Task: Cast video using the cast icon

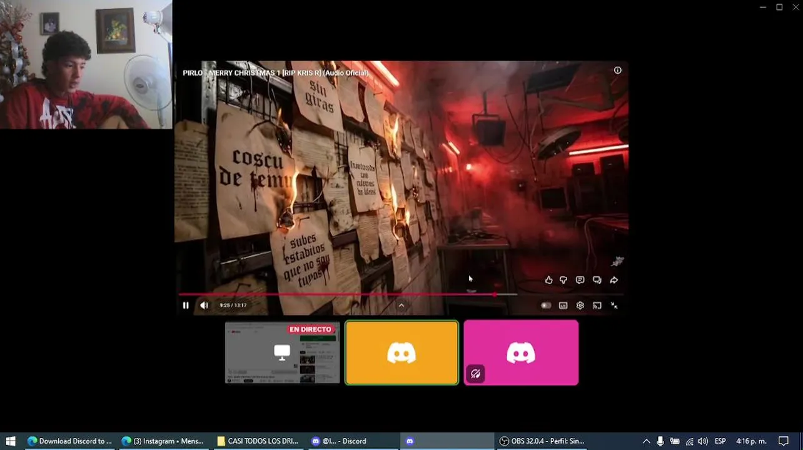Action: point(597,306)
